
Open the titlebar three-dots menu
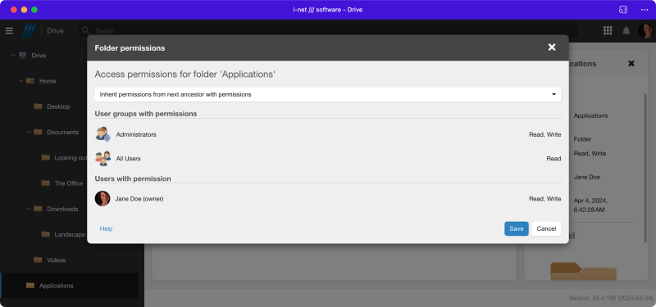pos(645,10)
